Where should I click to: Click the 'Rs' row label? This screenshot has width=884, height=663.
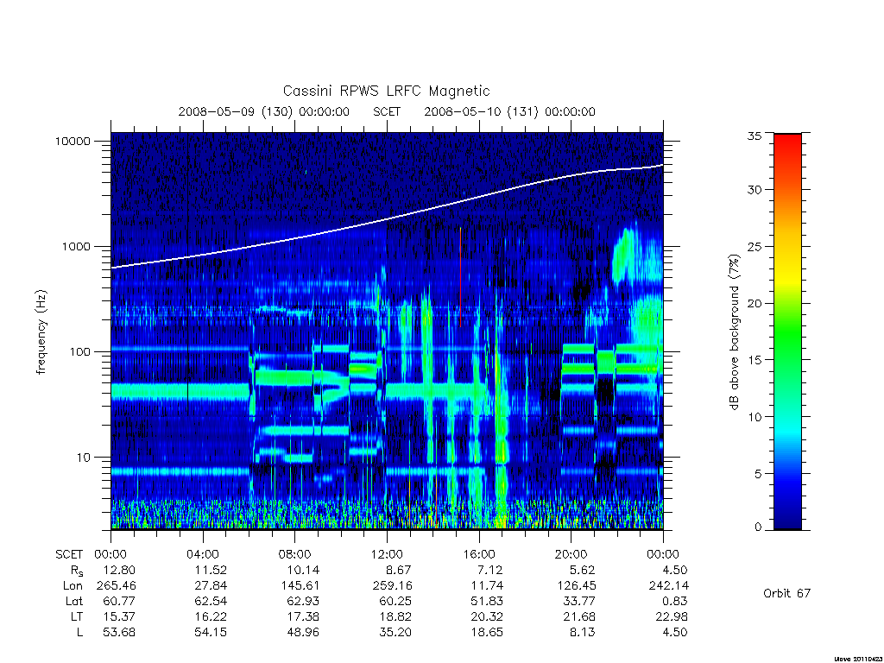point(77,571)
